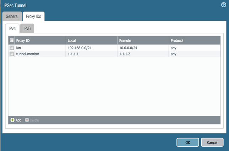
Task: Toggle the select-all checkbox in header
Action: coord(12,40)
